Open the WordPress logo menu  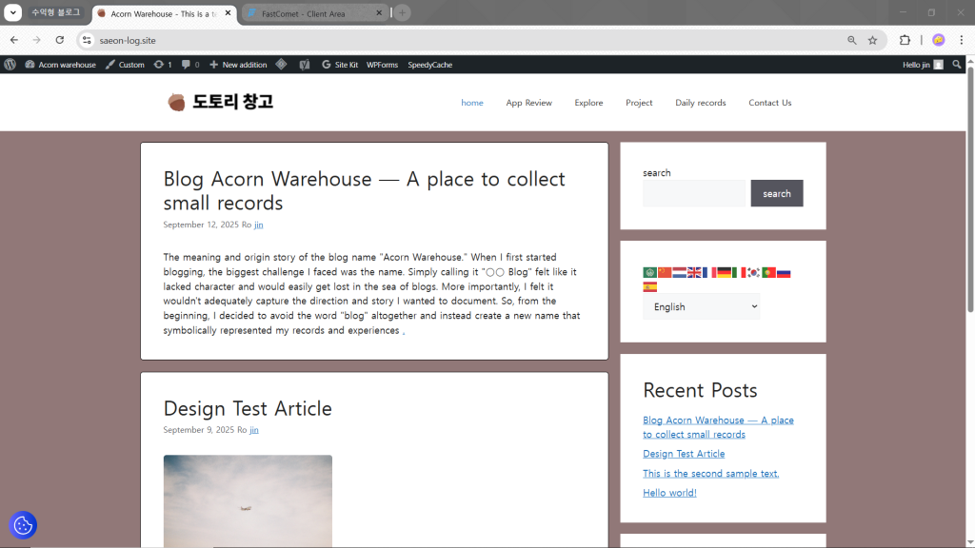pyautogui.click(x=10, y=65)
